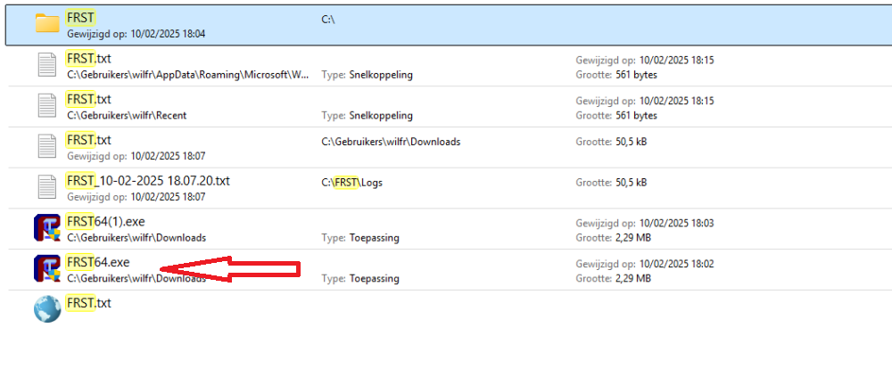Click the yellow FRST folder icon
The image size is (892, 377).
point(47,23)
